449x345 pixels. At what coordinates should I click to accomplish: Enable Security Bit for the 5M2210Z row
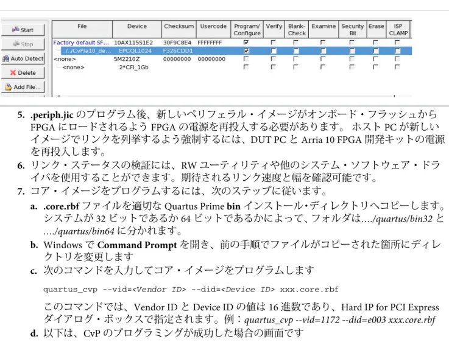coord(352,59)
